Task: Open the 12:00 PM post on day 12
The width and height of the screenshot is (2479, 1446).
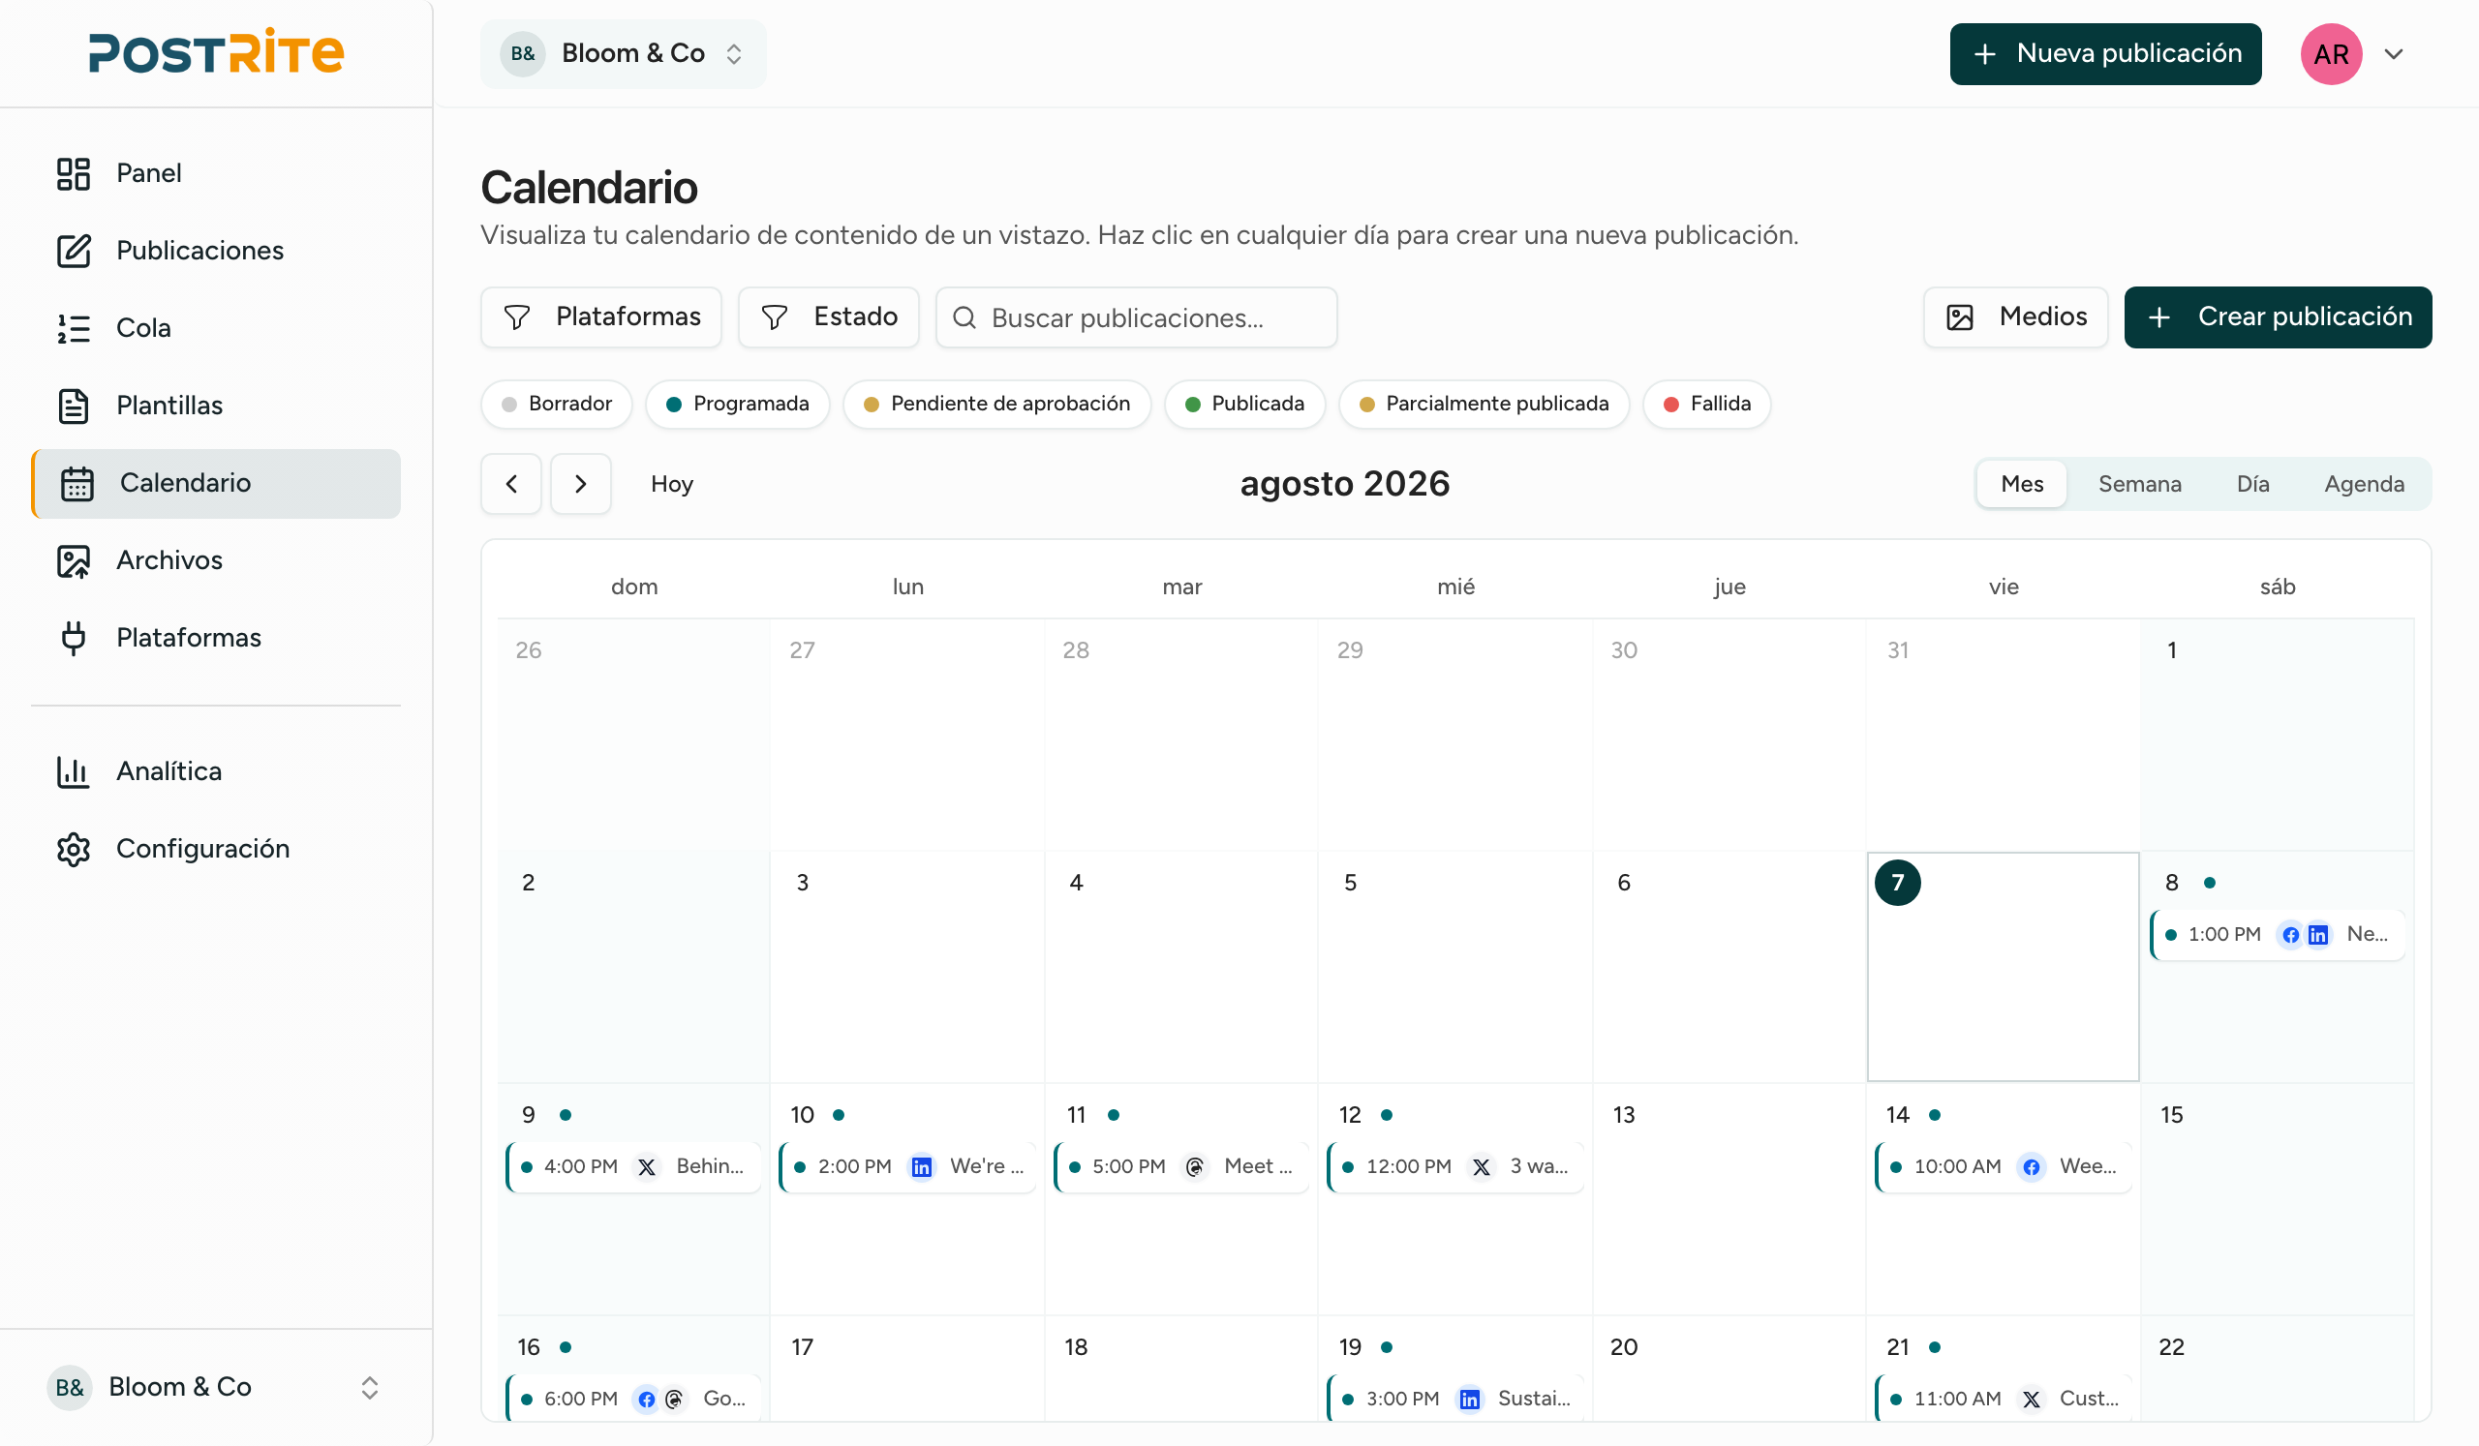Action: 1454,1168
